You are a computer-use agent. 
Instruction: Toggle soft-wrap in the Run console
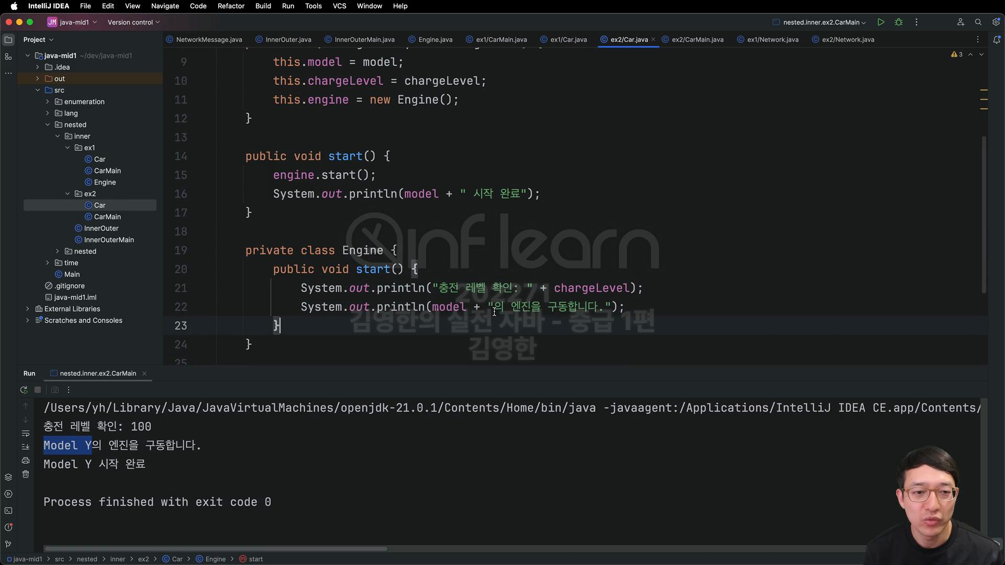pyautogui.click(x=26, y=433)
